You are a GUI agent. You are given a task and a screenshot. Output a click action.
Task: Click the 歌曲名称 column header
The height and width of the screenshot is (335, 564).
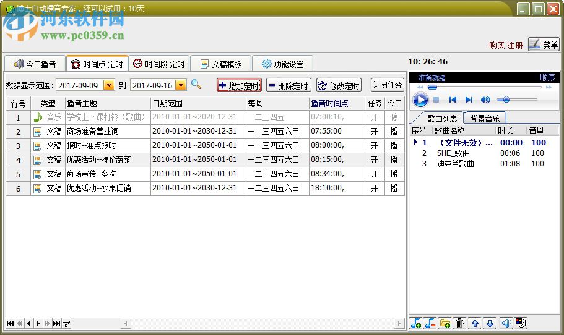[x=464, y=130]
